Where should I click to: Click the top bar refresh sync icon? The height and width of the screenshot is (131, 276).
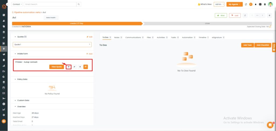click(246, 4)
